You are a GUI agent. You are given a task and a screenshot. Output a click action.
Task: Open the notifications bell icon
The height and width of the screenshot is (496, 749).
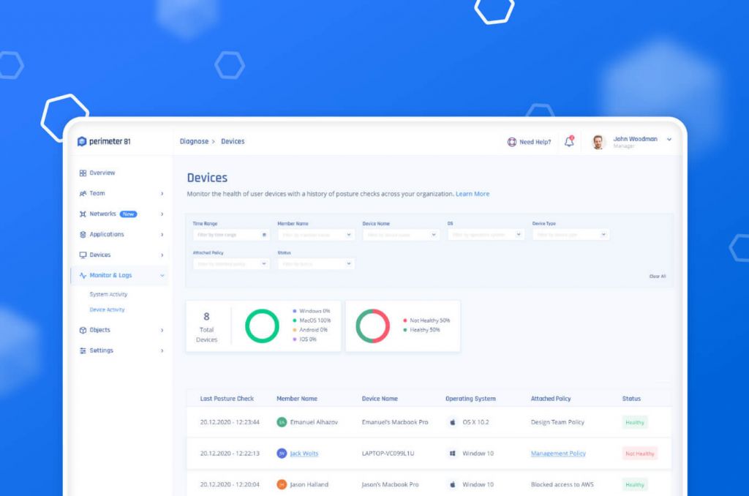pos(569,141)
